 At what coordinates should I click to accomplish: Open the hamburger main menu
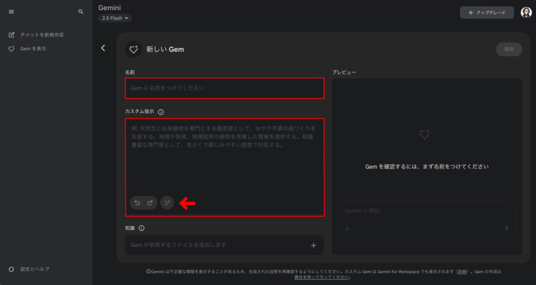click(12, 11)
